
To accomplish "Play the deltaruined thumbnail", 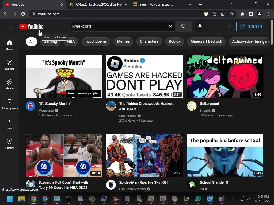I will coord(225,77).
